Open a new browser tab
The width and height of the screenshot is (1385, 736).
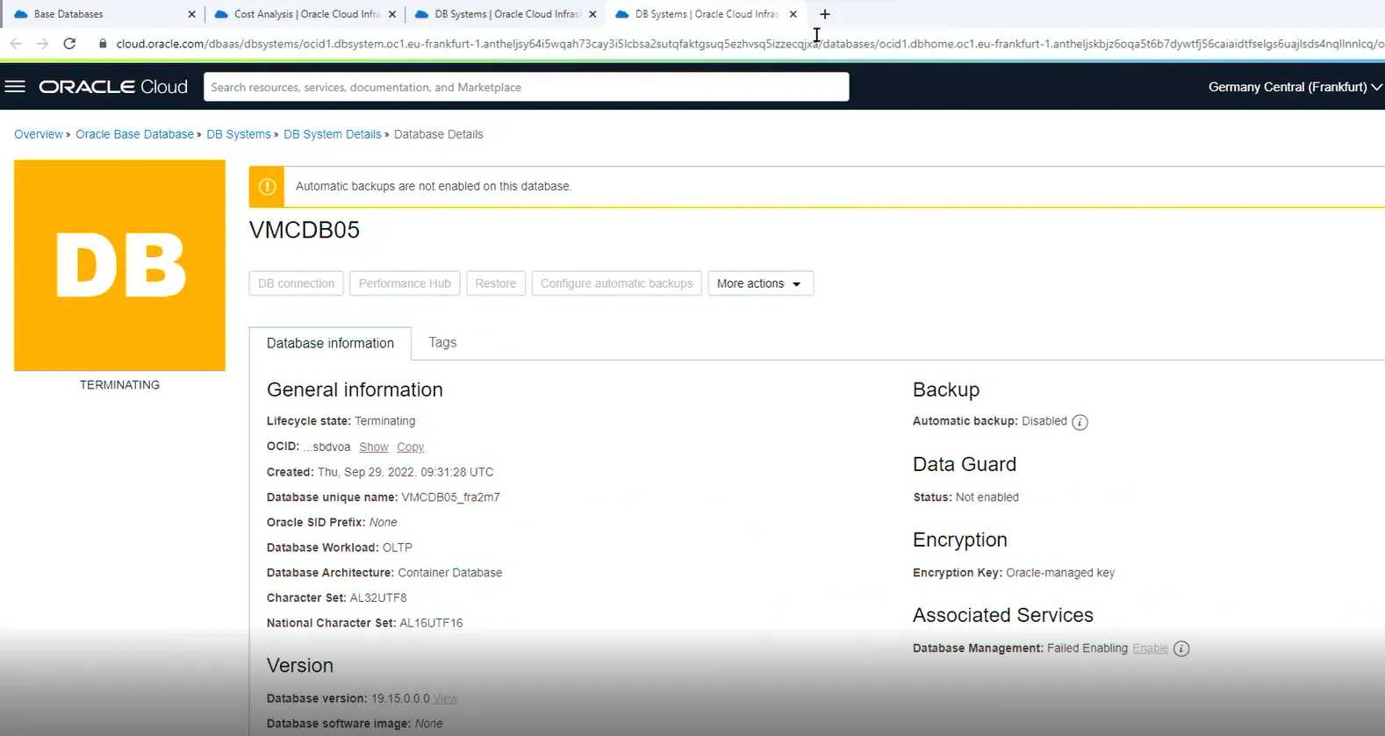click(x=824, y=14)
